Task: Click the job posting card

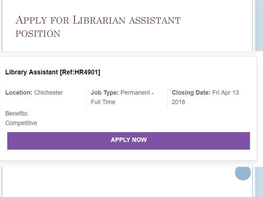Action: point(128,108)
